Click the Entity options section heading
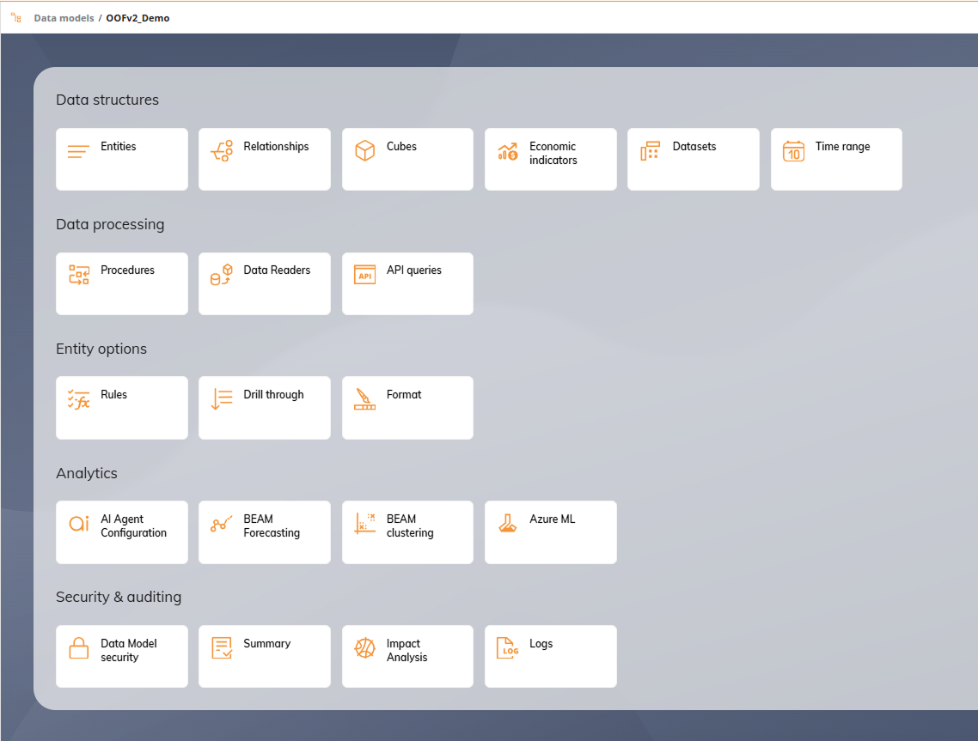The image size is (978, 741). (x=101, y=349)
